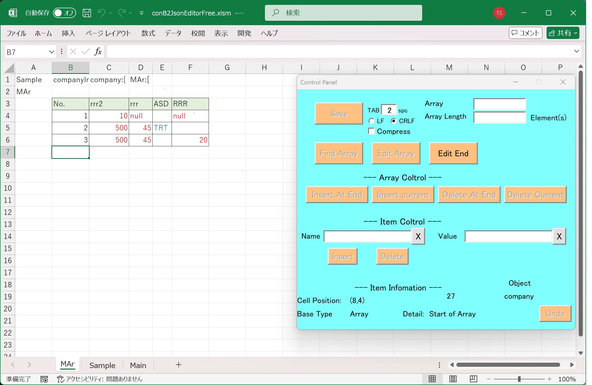The image size is (592, 385).
Task: Open the Data ribbon tab
Action: [x=173, y=33]
